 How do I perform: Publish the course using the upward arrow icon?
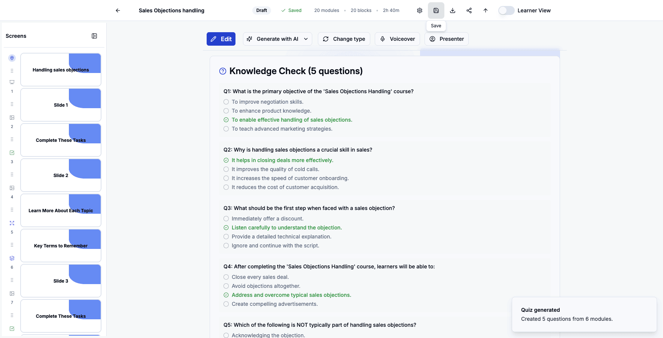coord(485,10)
